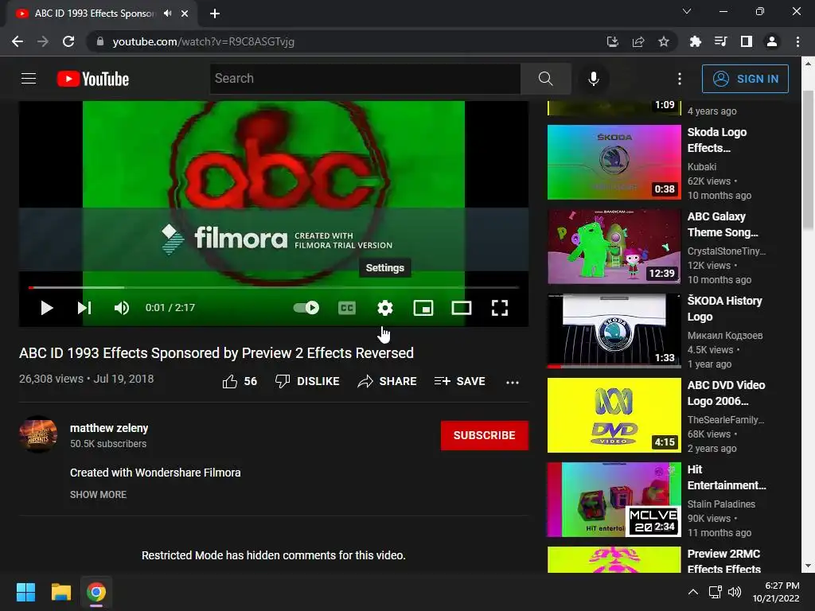Open the Chrome profile icon
Viewport: 815px width, 611px height.
[x=772, y=41]
